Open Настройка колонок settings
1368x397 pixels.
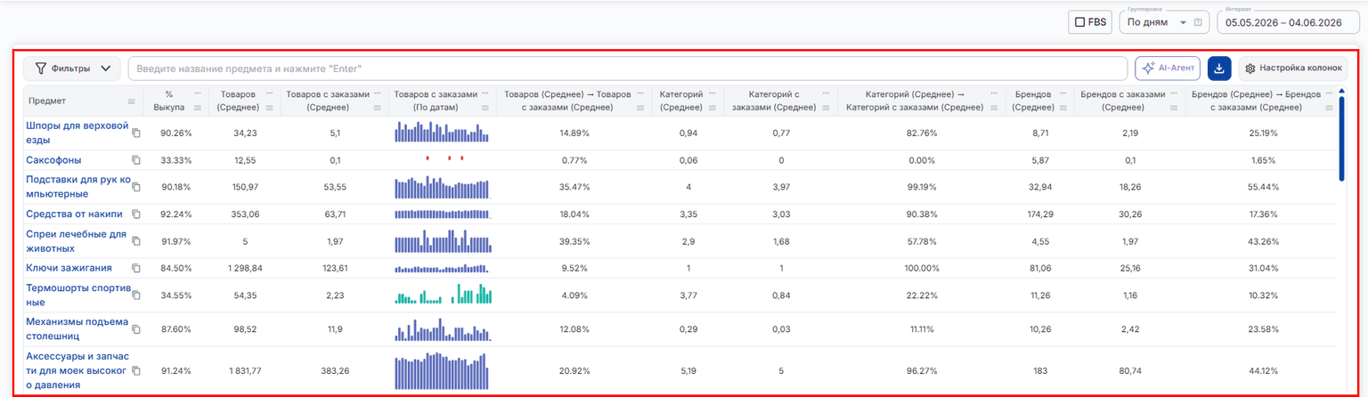click(x=1292, y=69)
